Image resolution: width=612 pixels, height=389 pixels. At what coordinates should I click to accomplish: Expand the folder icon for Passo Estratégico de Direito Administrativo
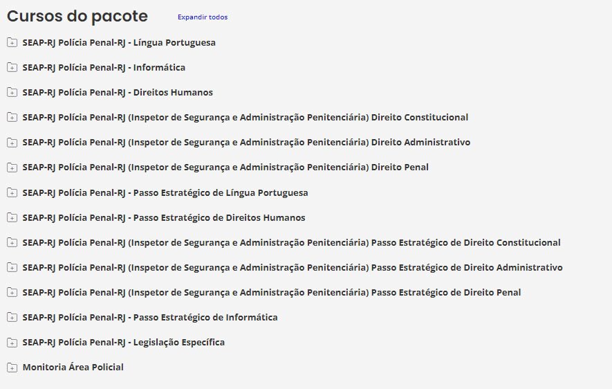(12, 268)
